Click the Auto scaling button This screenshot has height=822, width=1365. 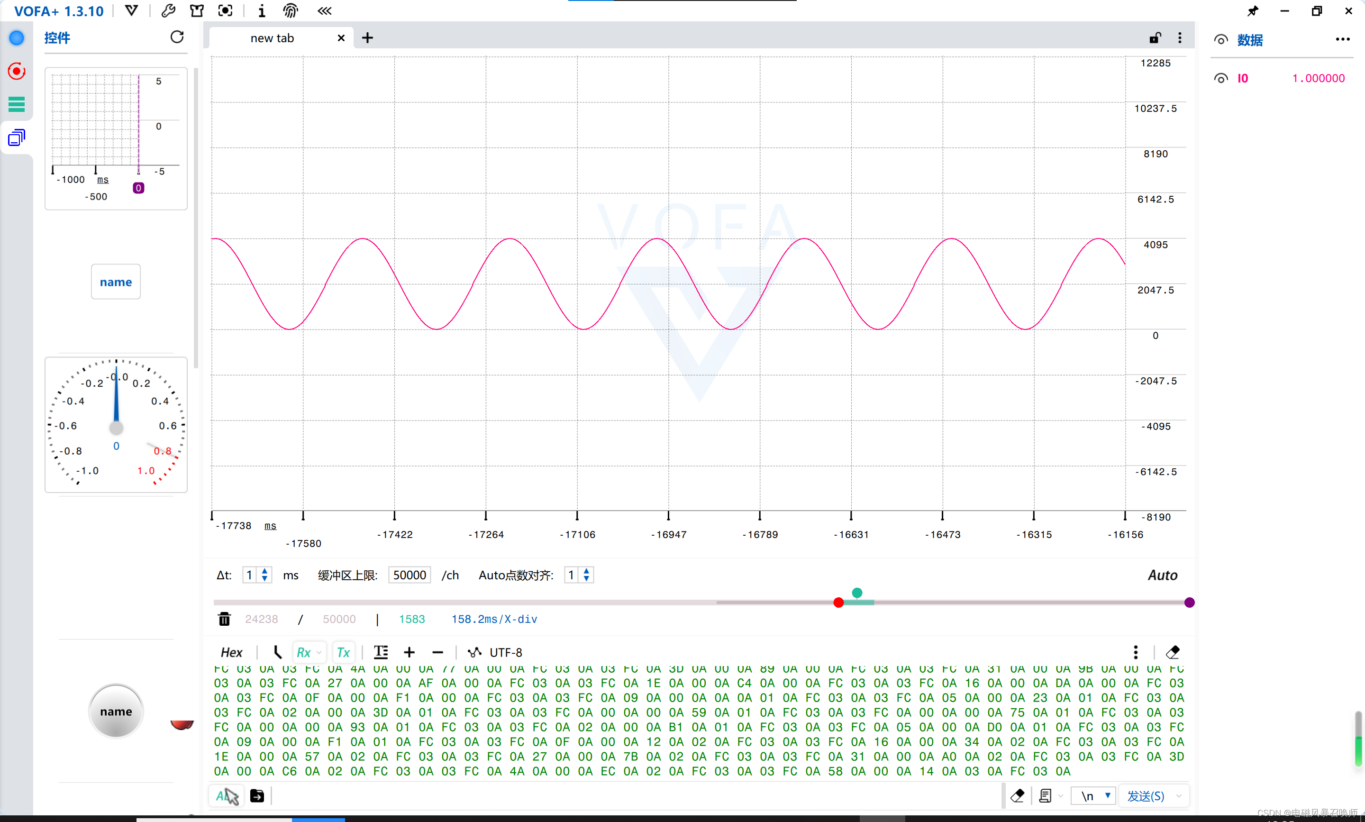(x=1162, y=575)
